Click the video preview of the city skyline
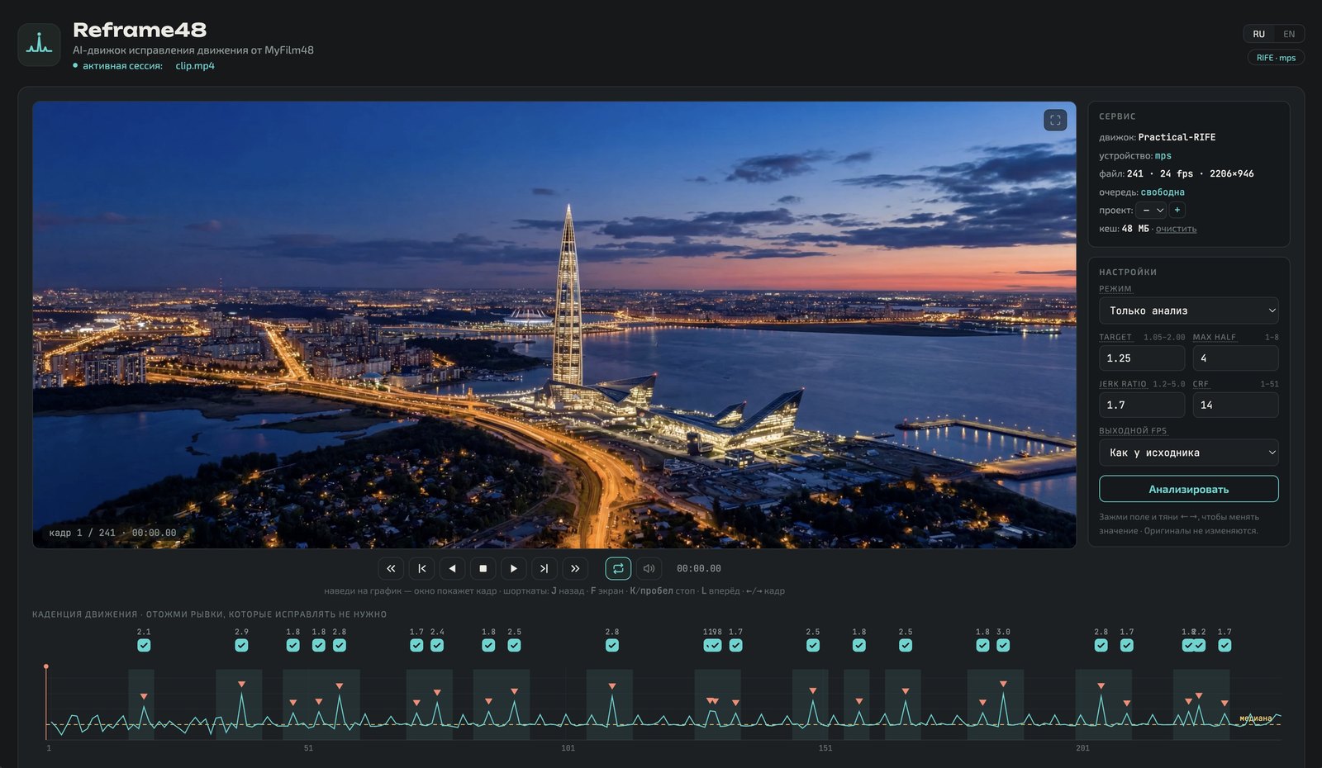Image resolution: width=1322 pixels, height=768 pixels. (x=554, y=325)
